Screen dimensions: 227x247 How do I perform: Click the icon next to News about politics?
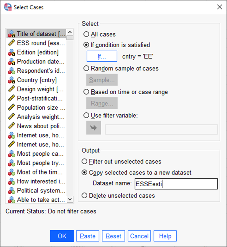tap(12, 126)
